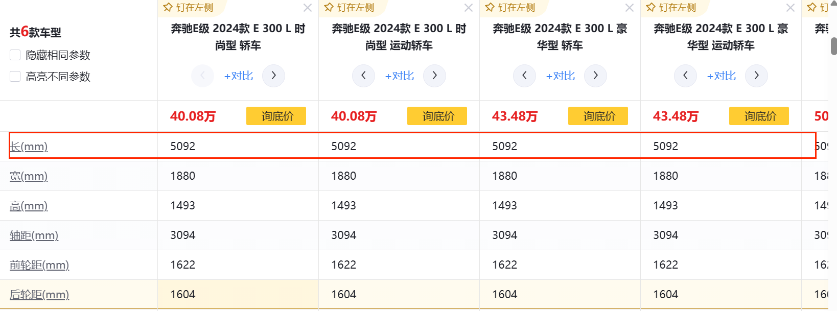Pin the E 300 L 时尚型 运动轿车 column to left

click(349, 8)
